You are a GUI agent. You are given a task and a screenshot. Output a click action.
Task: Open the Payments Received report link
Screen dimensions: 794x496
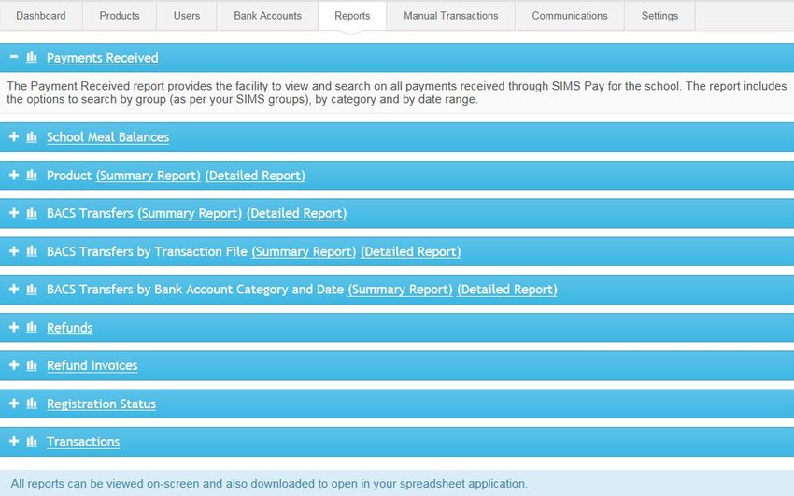pyautogui.click(x=103, y=58)
